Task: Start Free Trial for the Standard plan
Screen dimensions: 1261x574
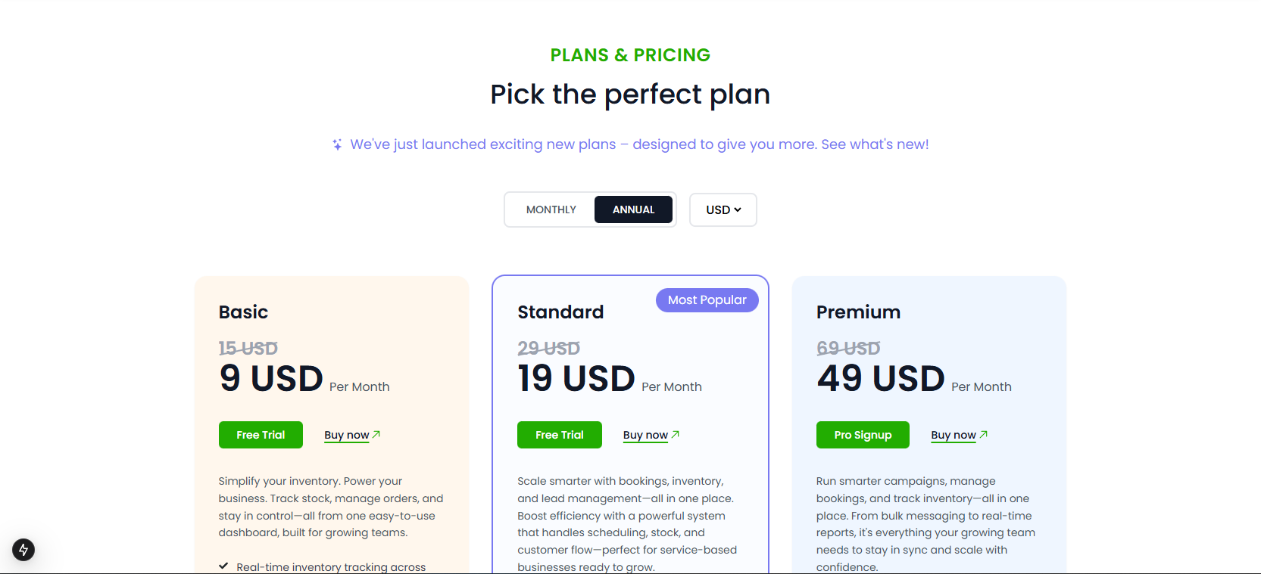Action: 559,435
